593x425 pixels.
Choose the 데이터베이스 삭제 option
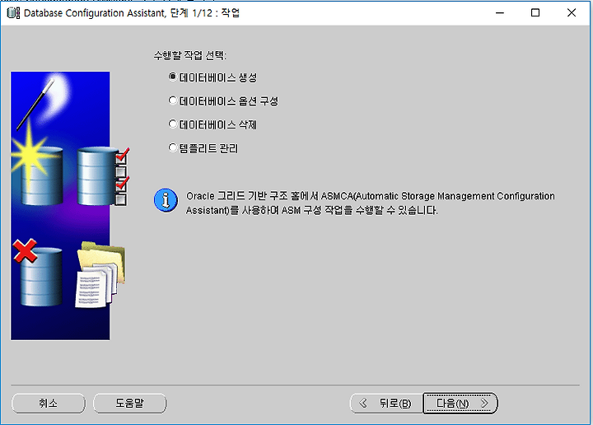coord(173,124)
